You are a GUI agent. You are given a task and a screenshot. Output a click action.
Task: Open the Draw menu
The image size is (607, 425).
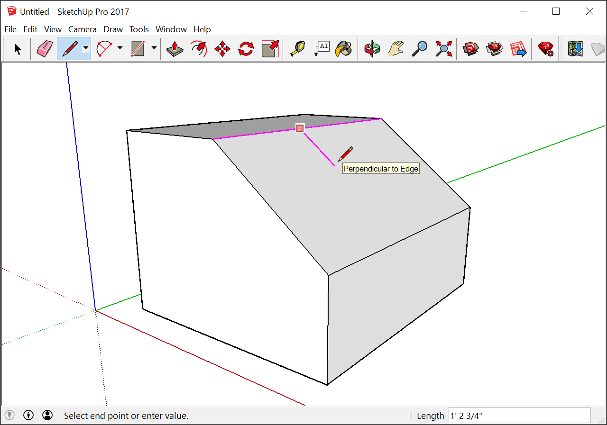click(x=113, y=29)
